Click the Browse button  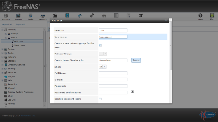tap(136, 60)
